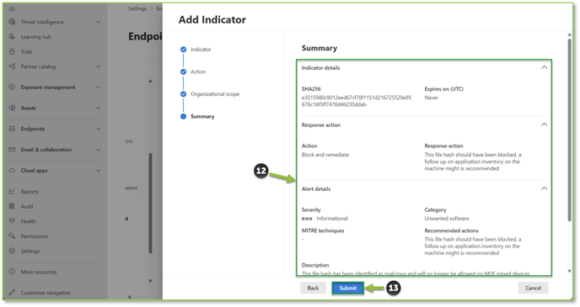Collapse the Alert details section
The width and height of the screenshot is (580, 307).
coord(544,188)
